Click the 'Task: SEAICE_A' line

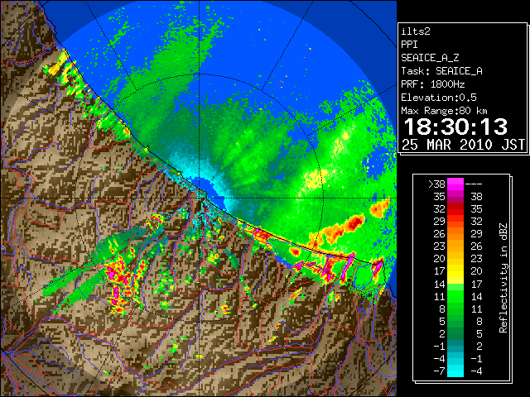(441, 71)
